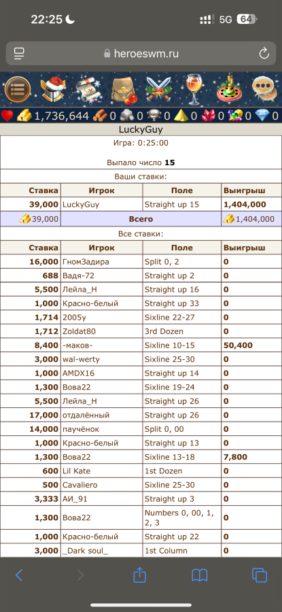Image resolution: width=282 pixels, height=612 pixels.
Task: Open the roulette wheel icon
Action: (230, 89)
